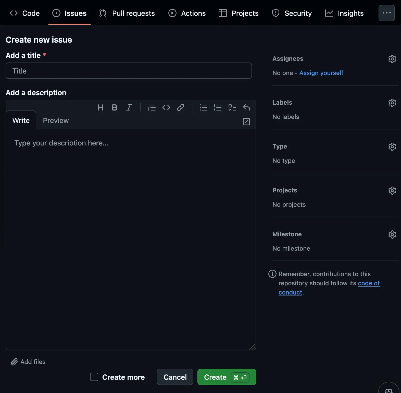Viewport: 401px width, 393px height.
Task: Insert code formatting
Action: 166,107
